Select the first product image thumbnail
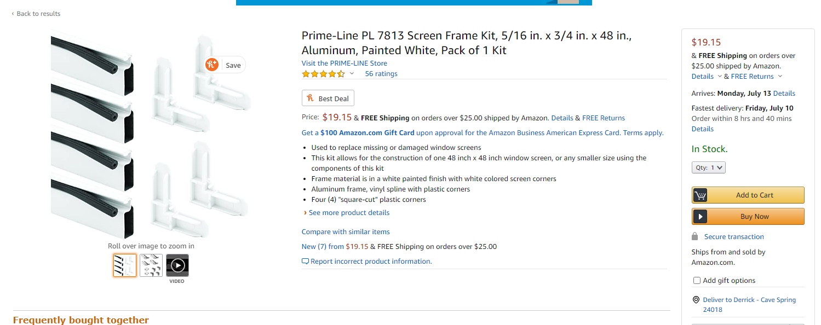Image resolution: width=821 pixels, height=325 pixels. click(x=125, y=265)
